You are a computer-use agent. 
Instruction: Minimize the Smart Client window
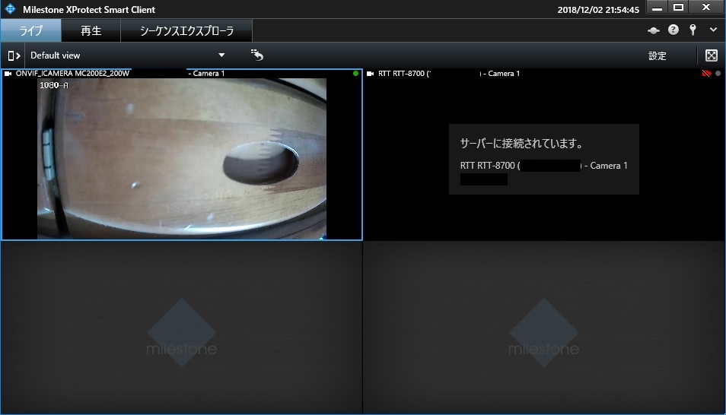tap(657, 7)
